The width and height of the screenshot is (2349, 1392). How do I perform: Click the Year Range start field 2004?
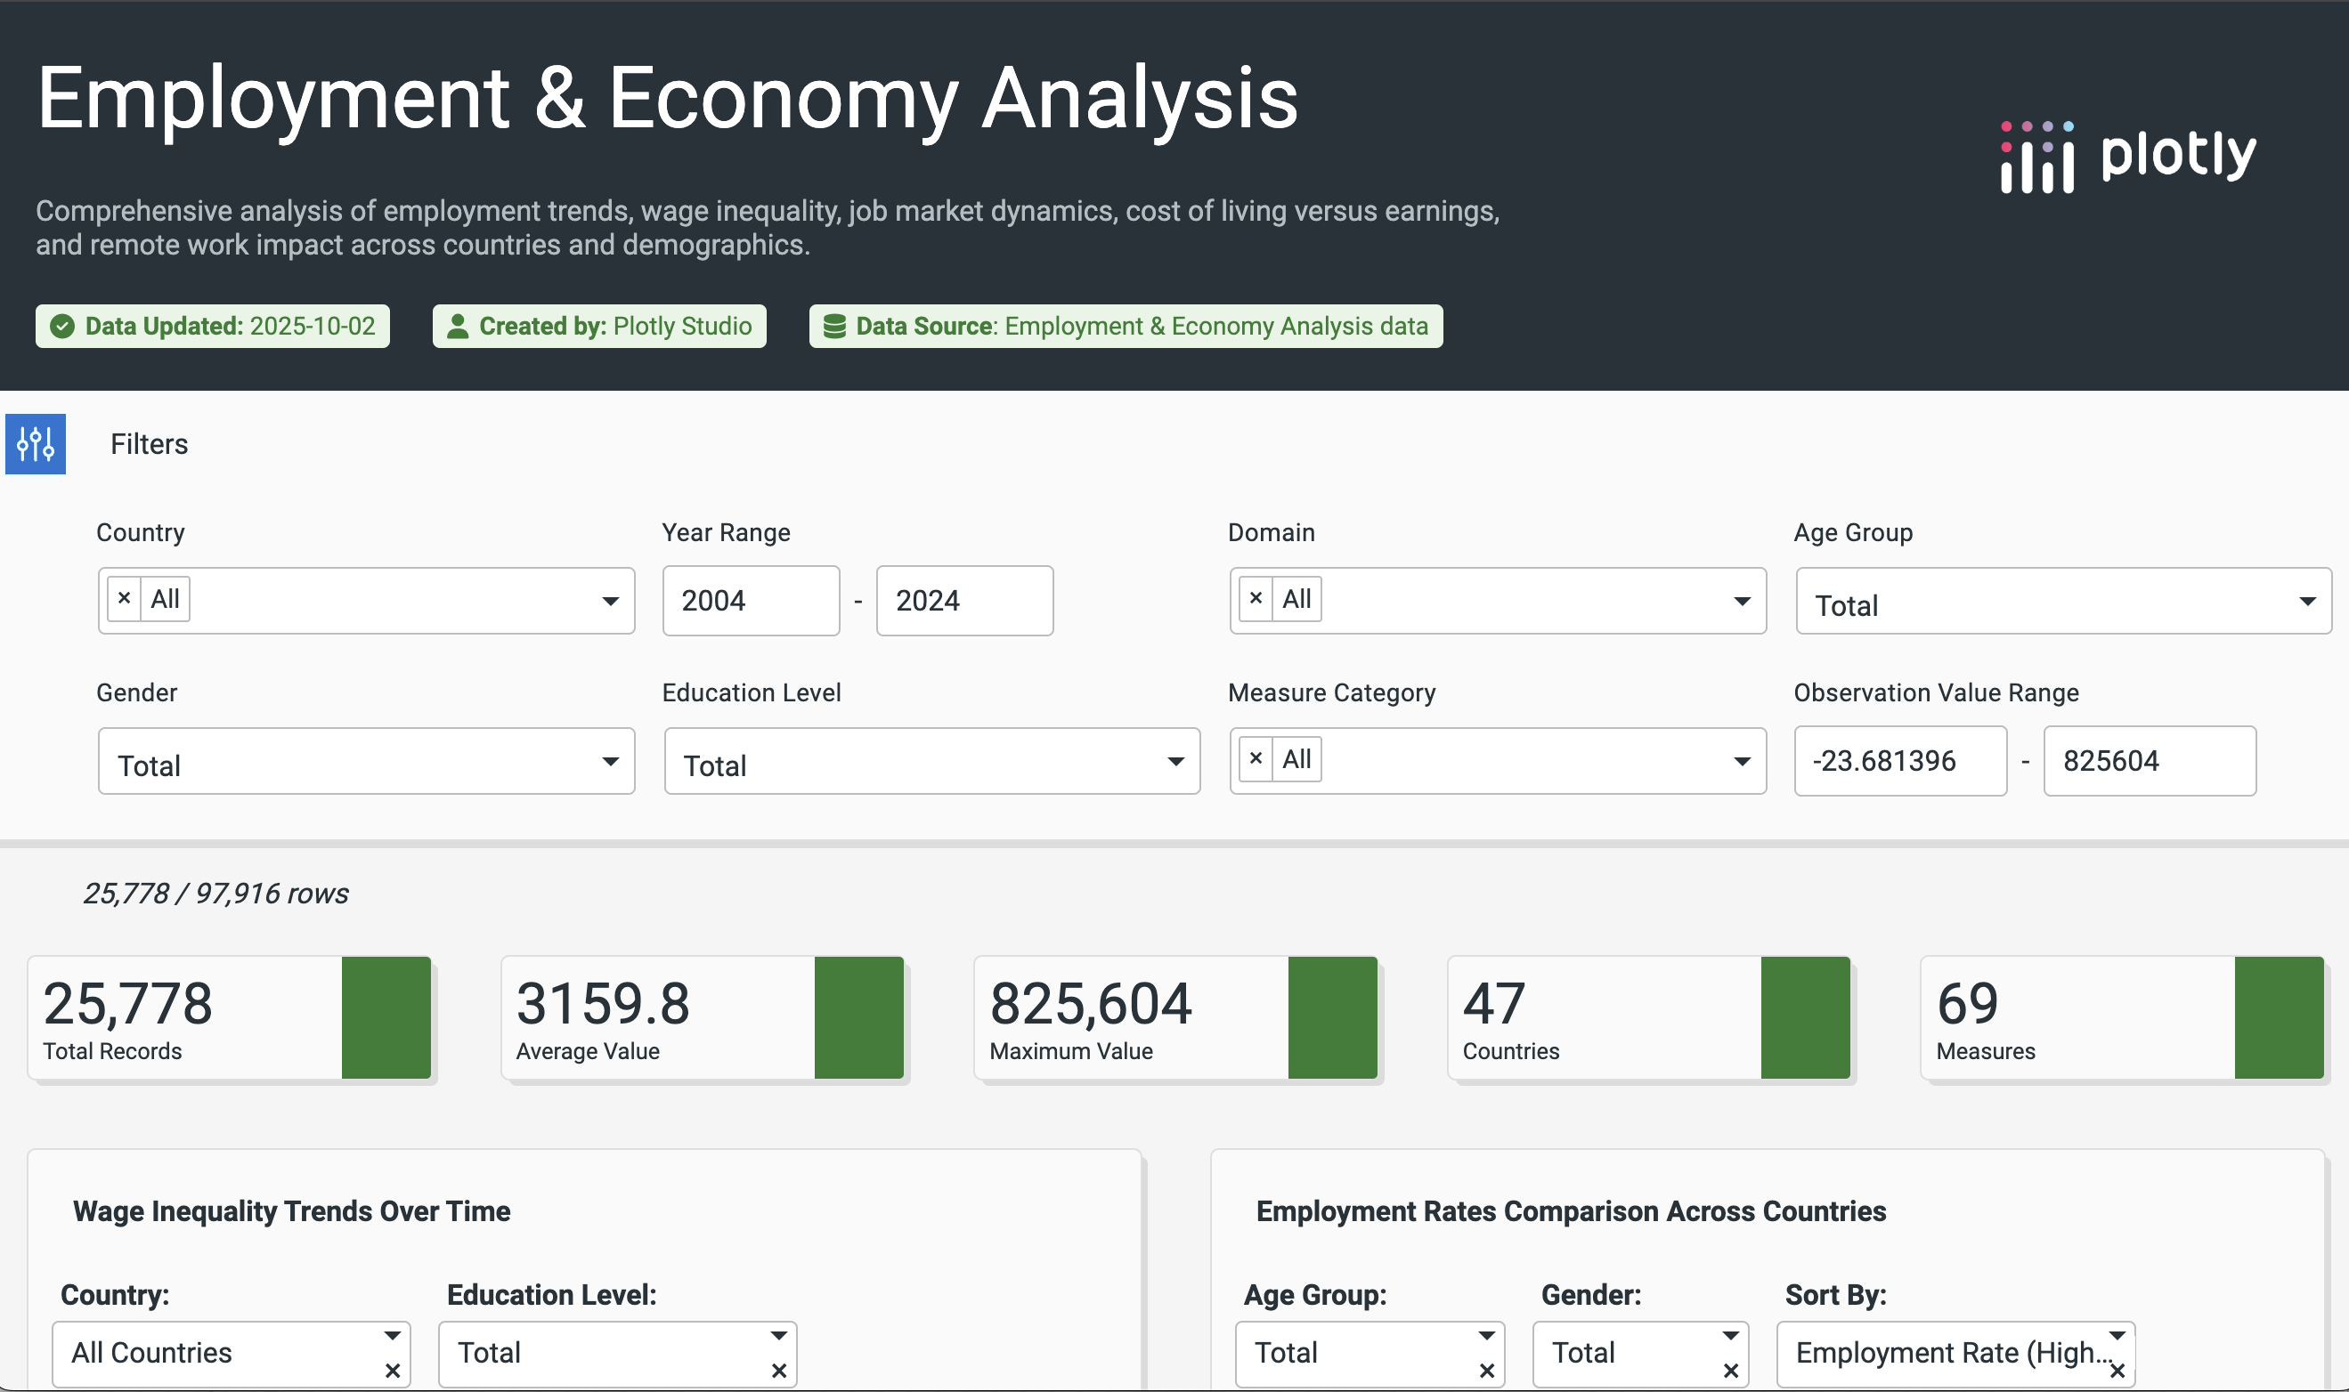(750, 602)
